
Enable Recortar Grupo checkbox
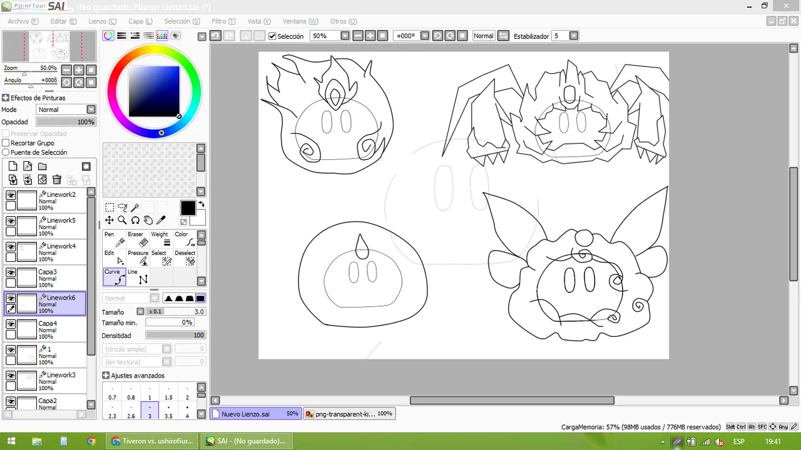6,143
